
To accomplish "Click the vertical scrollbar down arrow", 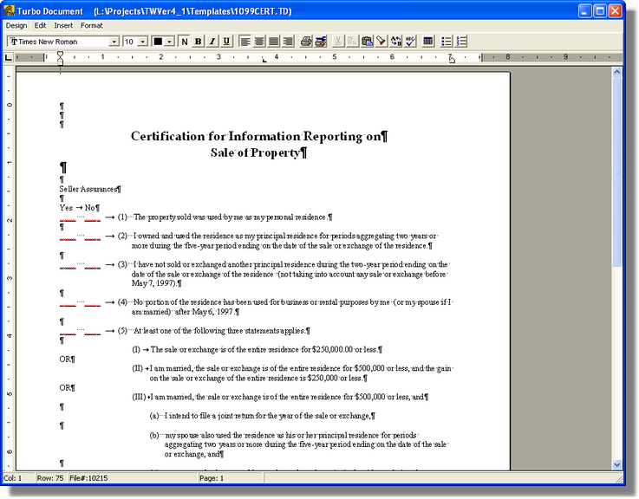I will tap(617, 463).
